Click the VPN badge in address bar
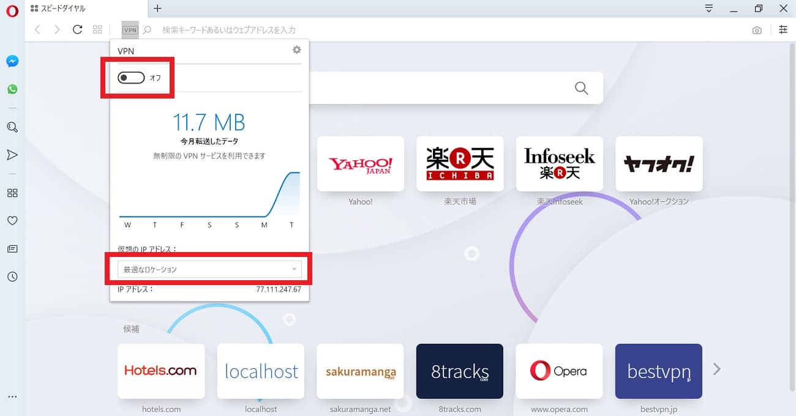 [130, 29]
